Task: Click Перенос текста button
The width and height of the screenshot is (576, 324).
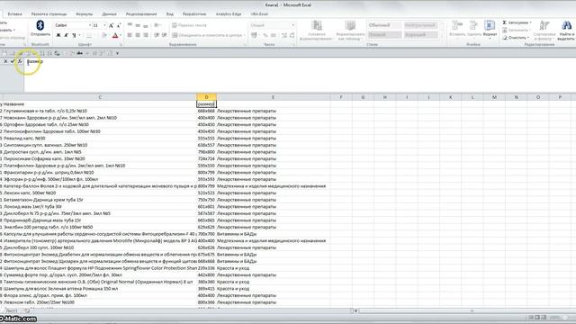Action: coord(190,25)
